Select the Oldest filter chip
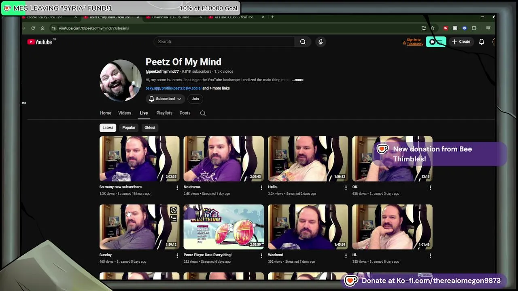This screenshot has width=518, height=291. click(150, 128)
